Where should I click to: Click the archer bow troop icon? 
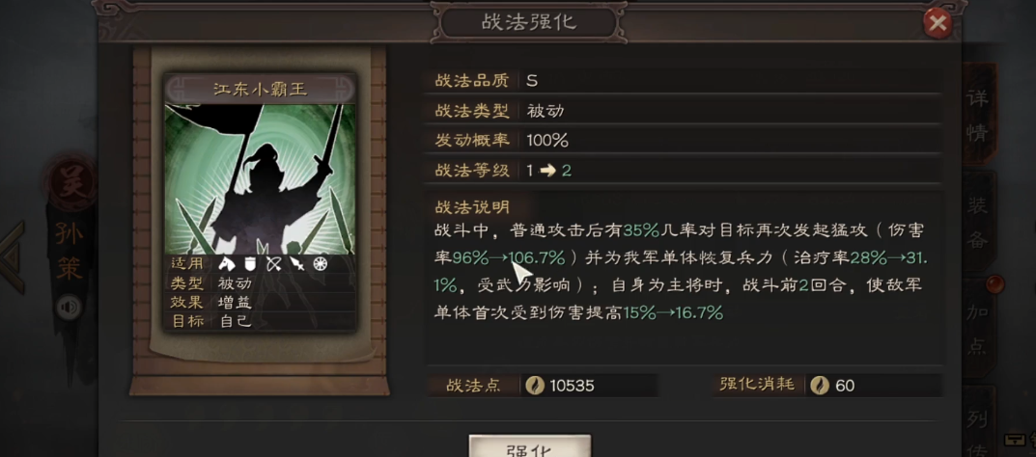(x=273, y=264)
